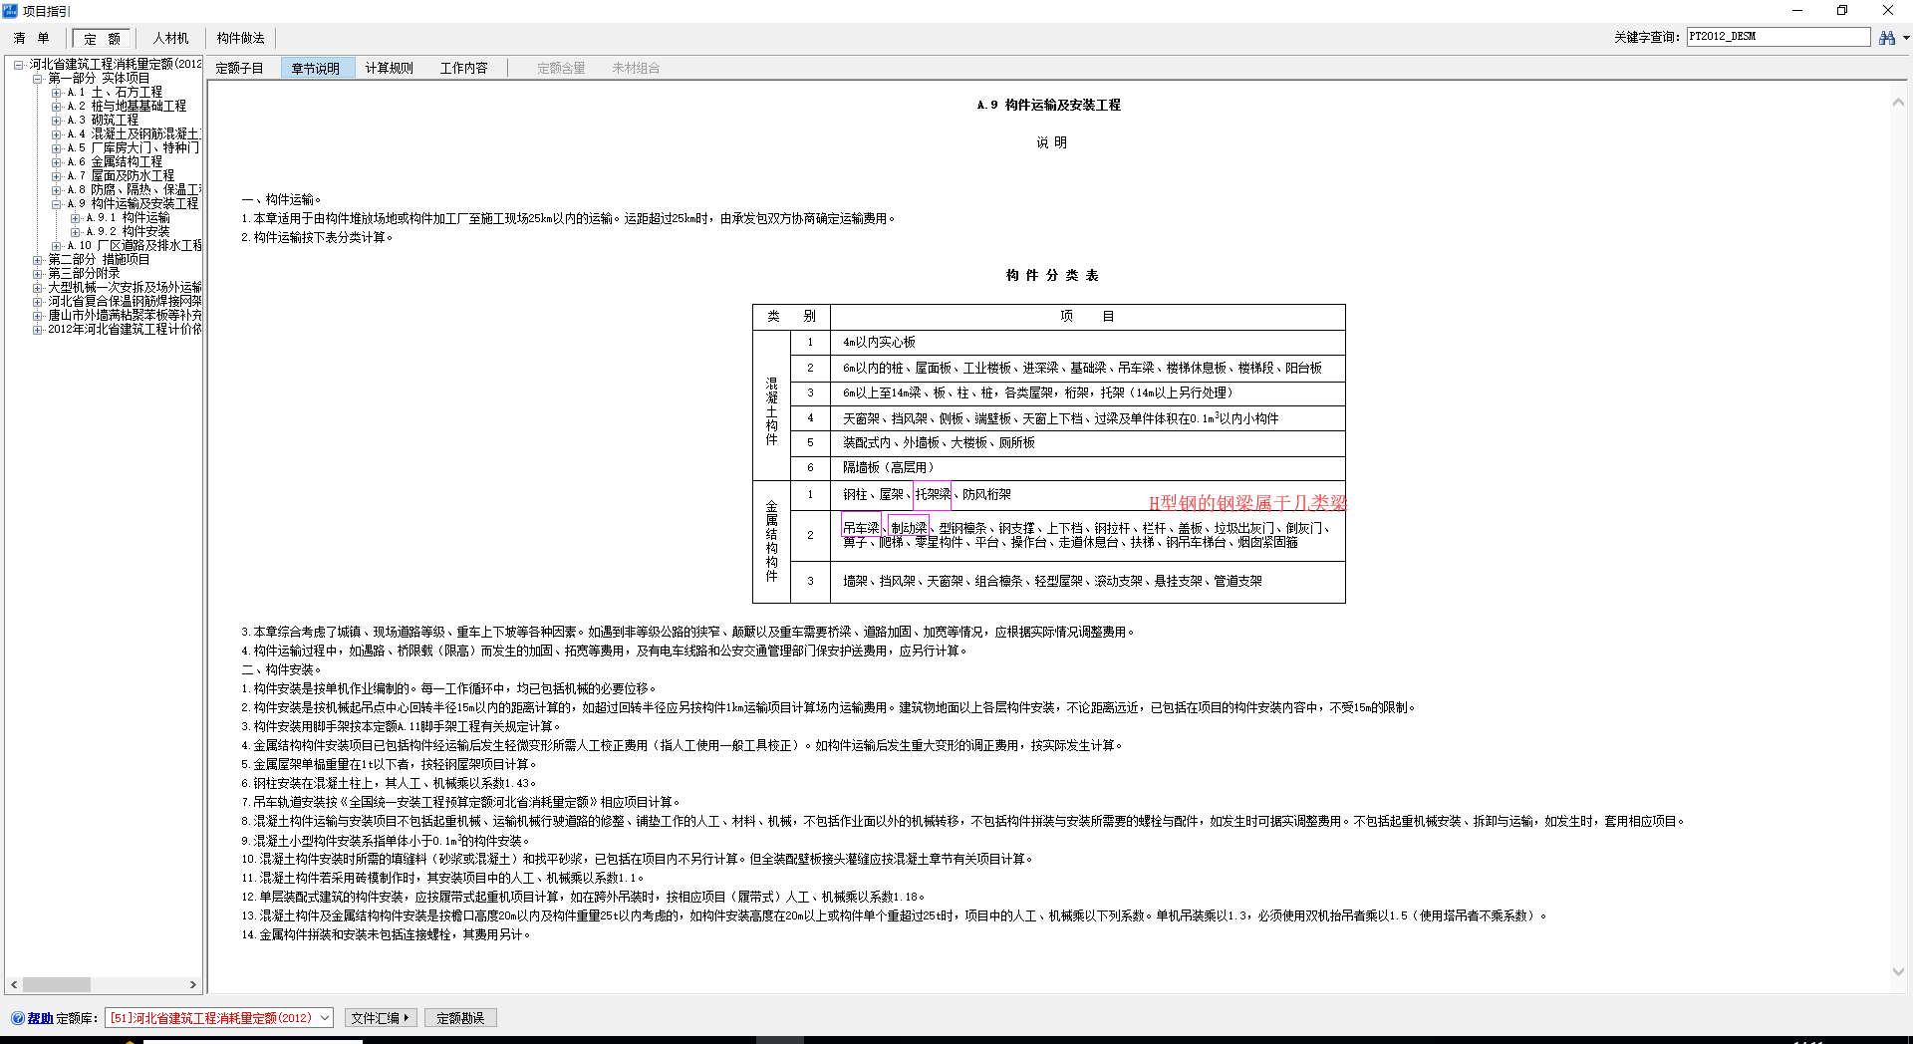
Task: Switch to the 定额 tab
Action: click(102, 39)
